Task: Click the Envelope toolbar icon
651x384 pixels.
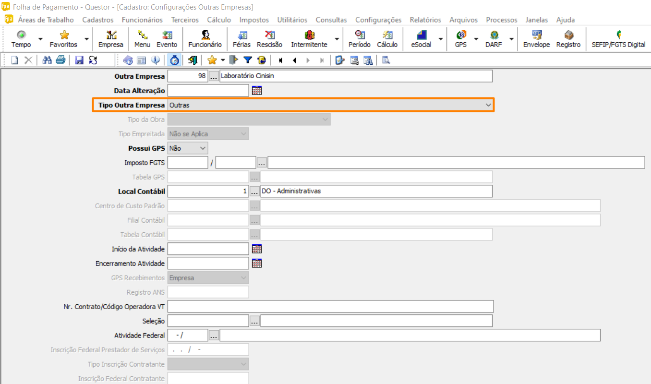Action: pyautogui.click(x=536, y=39)
